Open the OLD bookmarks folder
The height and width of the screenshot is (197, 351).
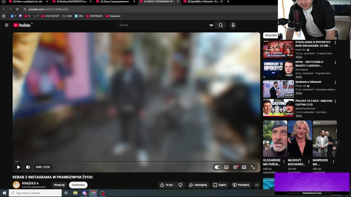67,16
